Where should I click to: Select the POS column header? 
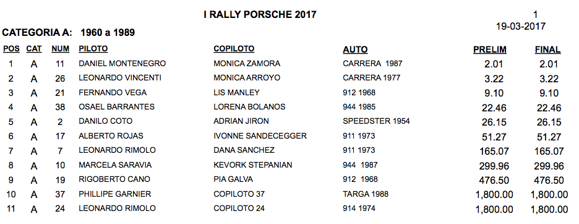[11, 49]
